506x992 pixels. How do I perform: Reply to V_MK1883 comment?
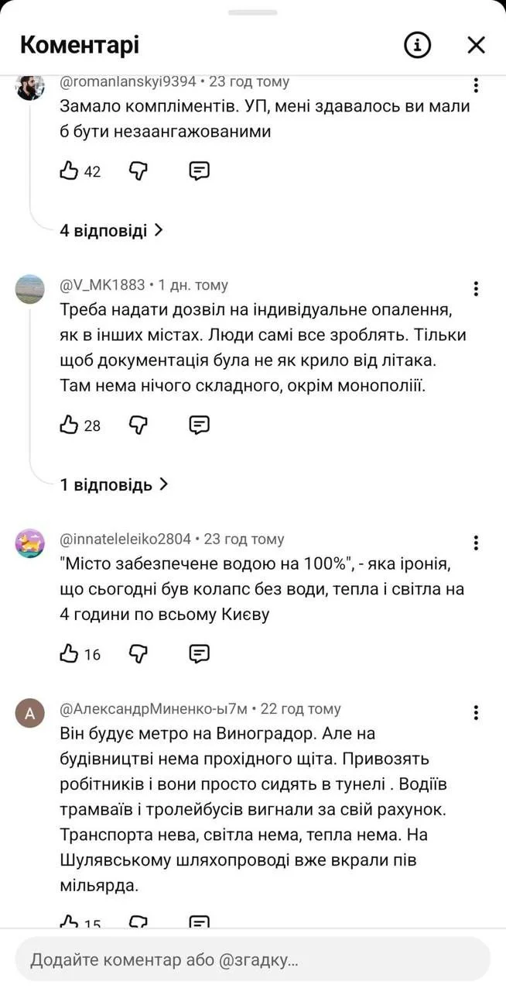[x=200, y=425]
